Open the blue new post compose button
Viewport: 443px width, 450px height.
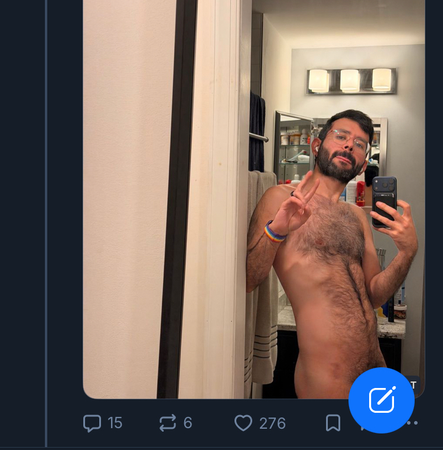click(x=382, y=400)
